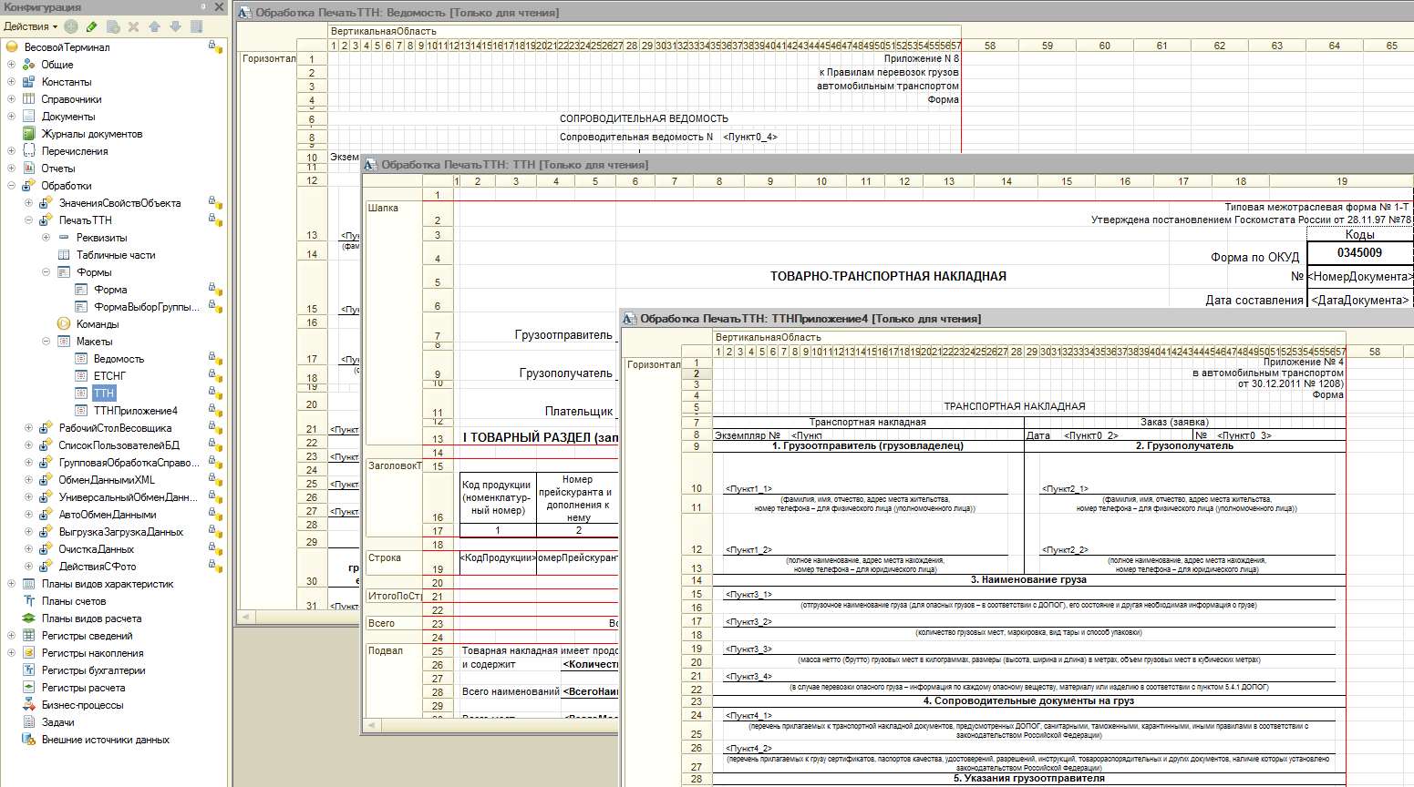This screenshot has width=1414, height=787.
Task: Click the Move Up arrow icon
Action: [154, 26]
